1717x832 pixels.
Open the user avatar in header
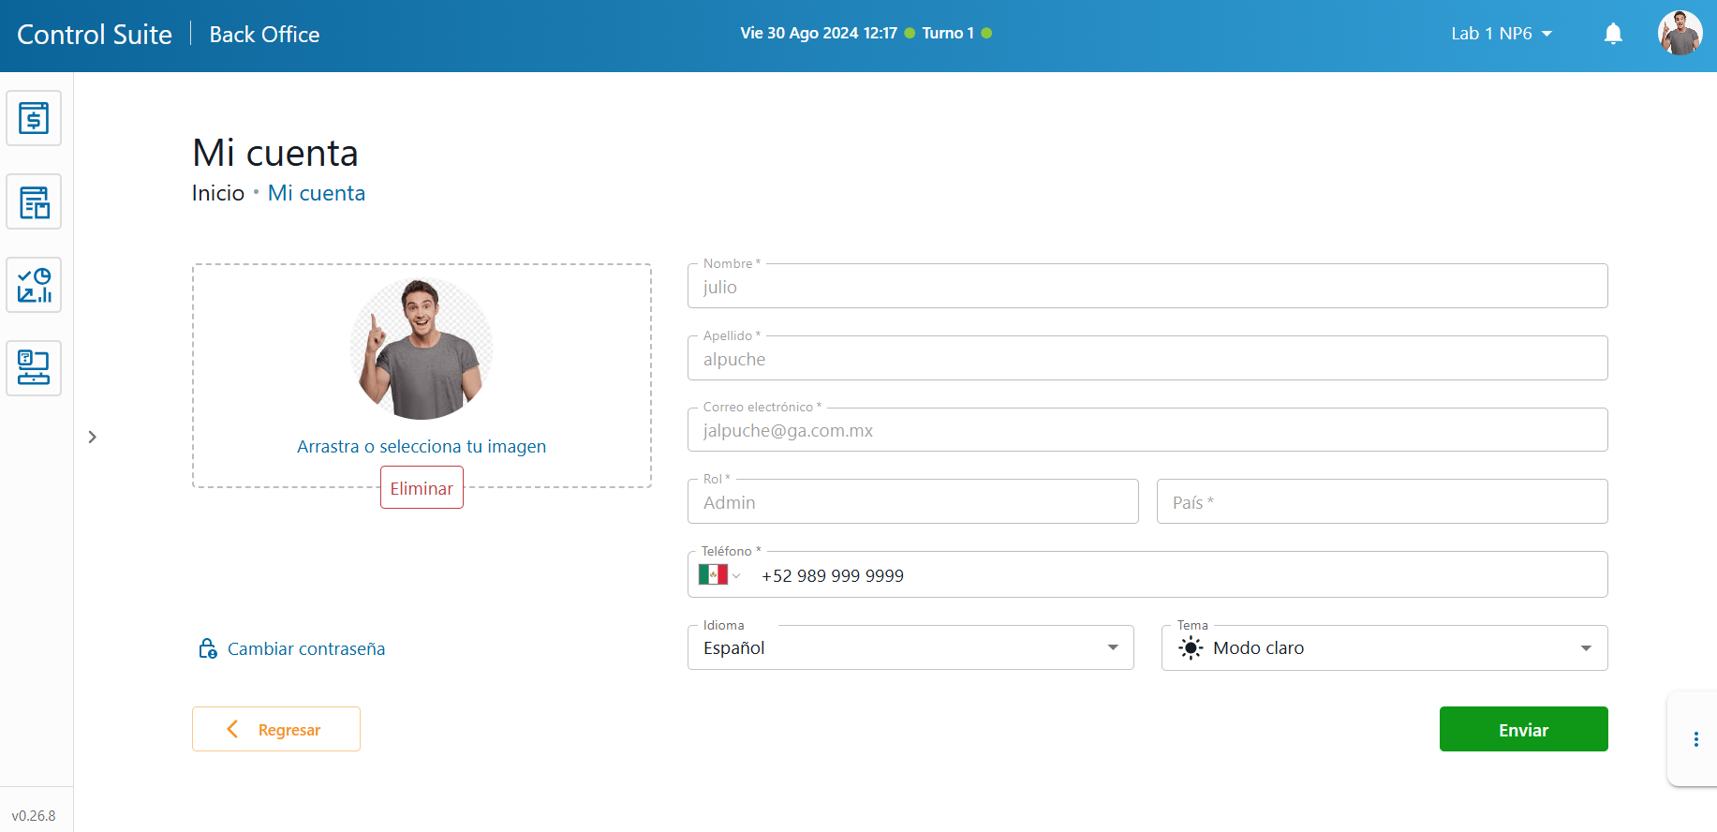click(x=1679, y=34)
